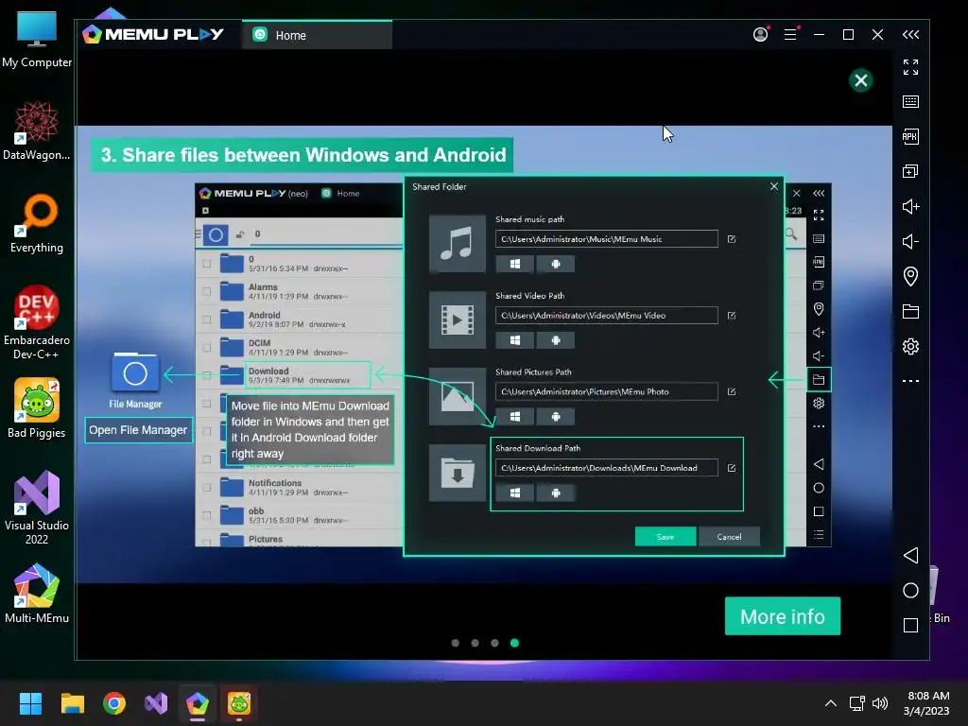
Task: Install an APK from sidebar
Action: click(910, 136)
